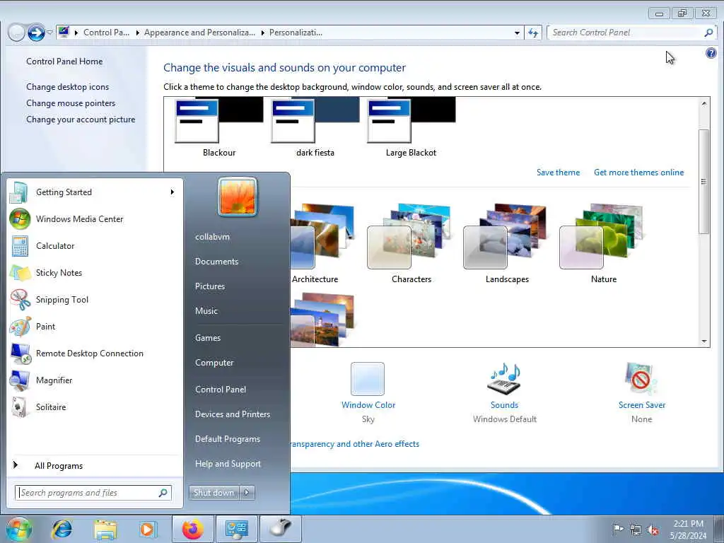The height and width of the screenshot is (543, 724).
Task: Open the Sounds settings icon
Action: pos(504,379)
